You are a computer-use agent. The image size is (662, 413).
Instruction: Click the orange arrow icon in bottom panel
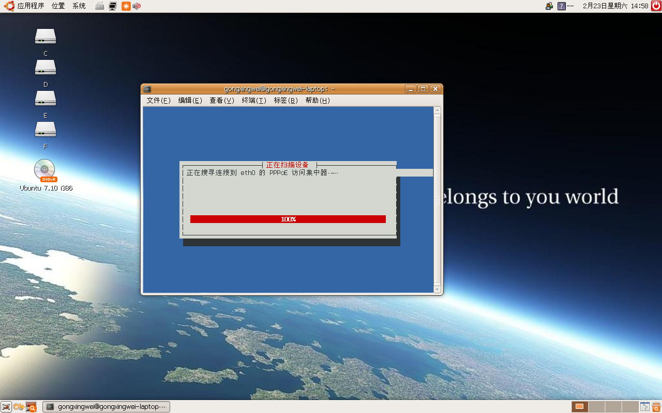tap(19, 407)
